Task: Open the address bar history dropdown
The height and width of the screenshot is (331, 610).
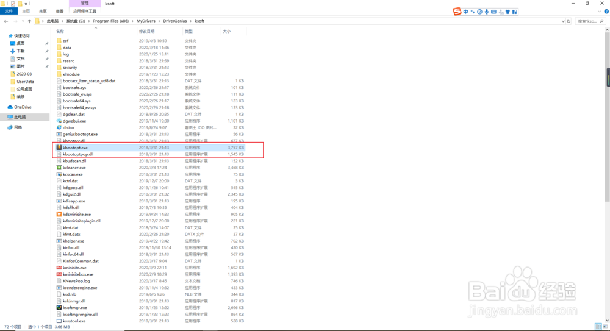Action: [563, 21]
